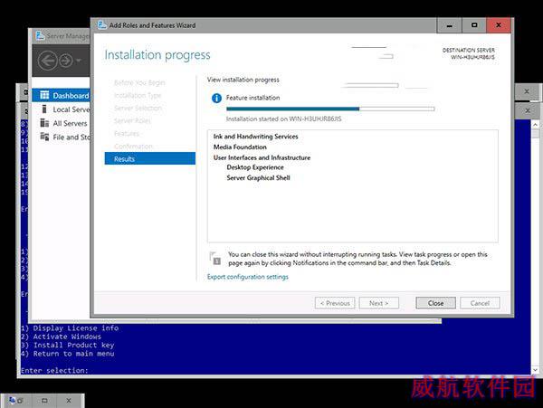Open the Server Manager navigation history dropdown

point(79,61)
